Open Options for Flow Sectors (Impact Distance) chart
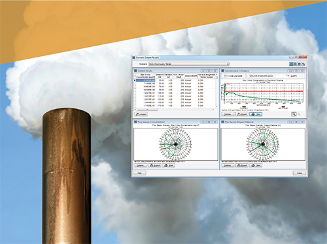Viewport: 327px width, 244px height. coord(228,166)
